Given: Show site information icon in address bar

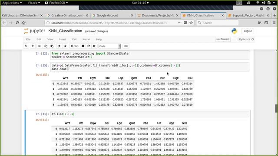Looking at the screenshot, I should click(x=48, y=23).
